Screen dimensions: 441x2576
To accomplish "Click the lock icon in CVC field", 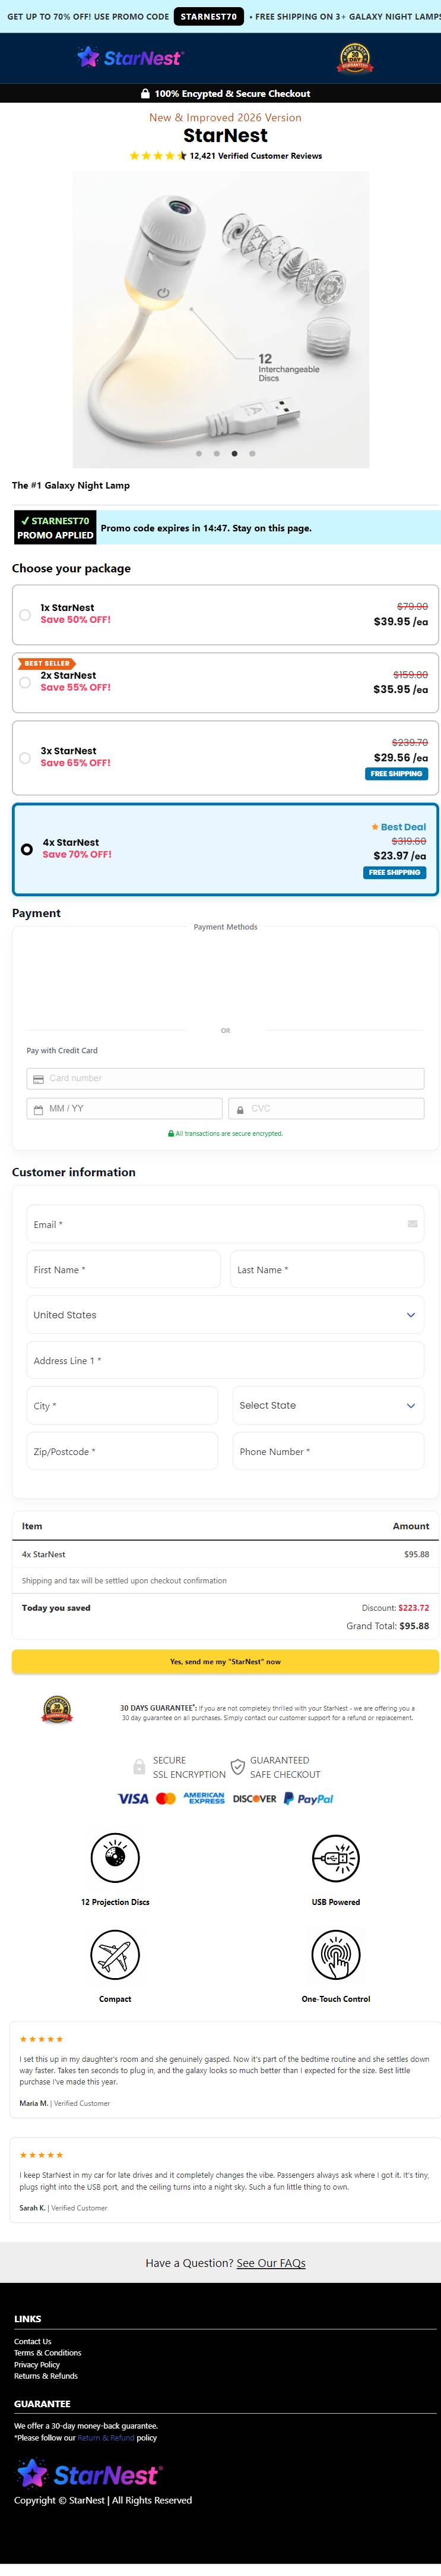I will tap(239, 1109).
